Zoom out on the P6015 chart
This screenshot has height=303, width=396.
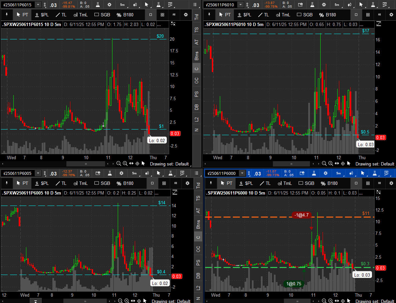coord(118,164)
